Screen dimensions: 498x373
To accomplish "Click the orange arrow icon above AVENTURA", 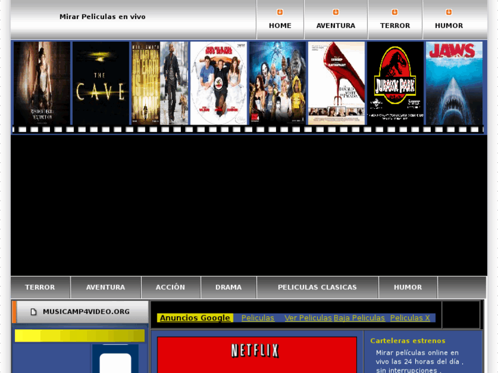I will pyautogui.click(x=336, y=12).
